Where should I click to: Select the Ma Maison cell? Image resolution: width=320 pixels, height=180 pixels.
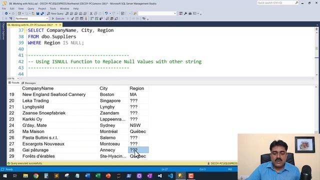(x=60, y=131)
